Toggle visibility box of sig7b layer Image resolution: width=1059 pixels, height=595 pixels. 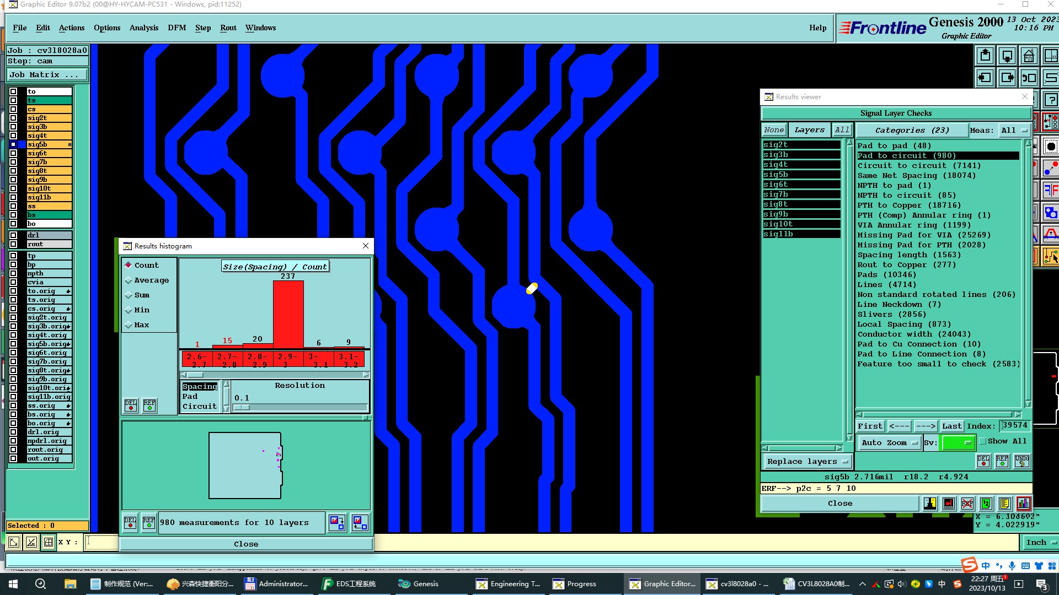(13, 162)
